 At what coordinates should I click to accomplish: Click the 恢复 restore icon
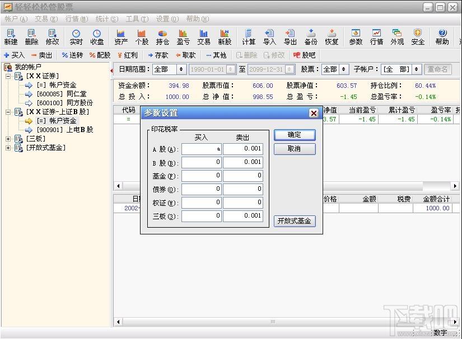click(332, 37)
